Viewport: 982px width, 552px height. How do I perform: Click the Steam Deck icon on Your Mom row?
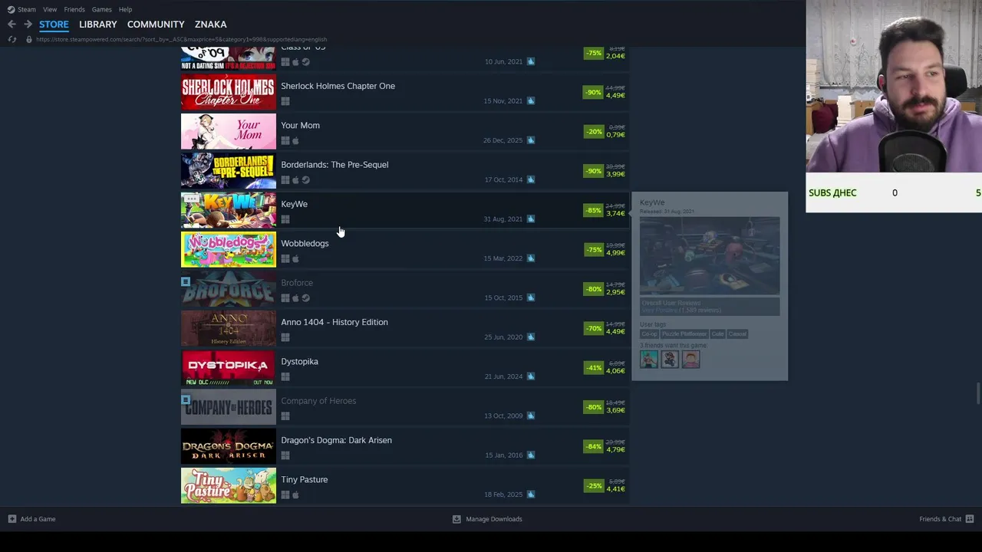pos(530,140)
